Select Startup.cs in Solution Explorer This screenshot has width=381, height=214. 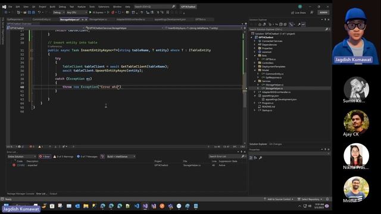coord(267,110)
